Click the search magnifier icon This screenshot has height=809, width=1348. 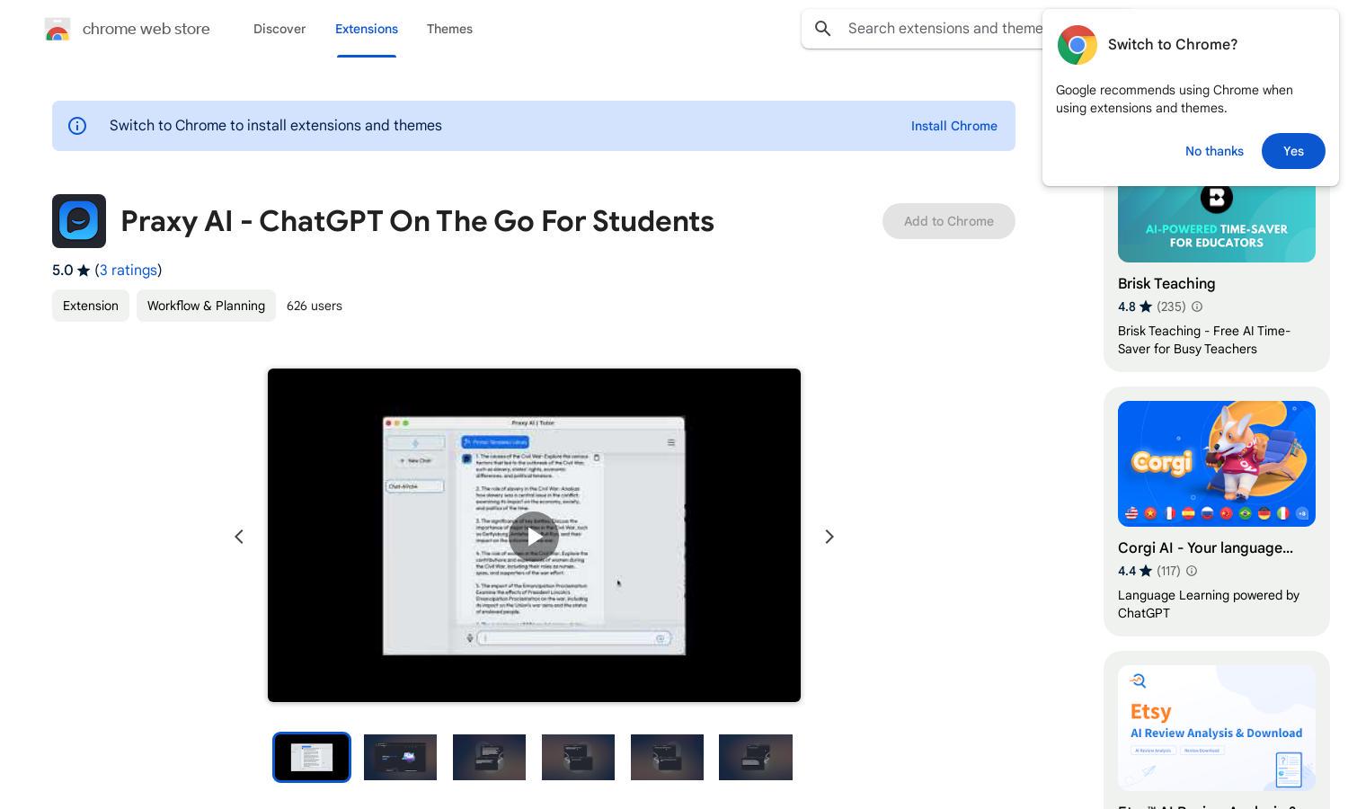click(x=823, y=29)
